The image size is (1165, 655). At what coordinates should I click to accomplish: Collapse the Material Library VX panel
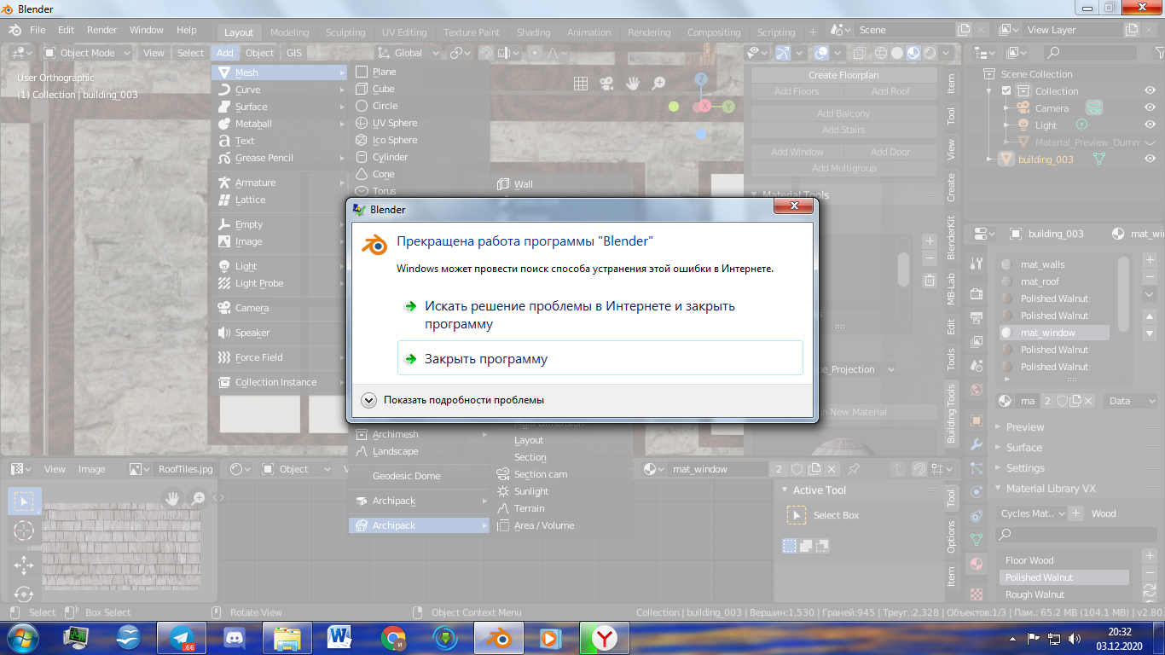pos(1049,489)
